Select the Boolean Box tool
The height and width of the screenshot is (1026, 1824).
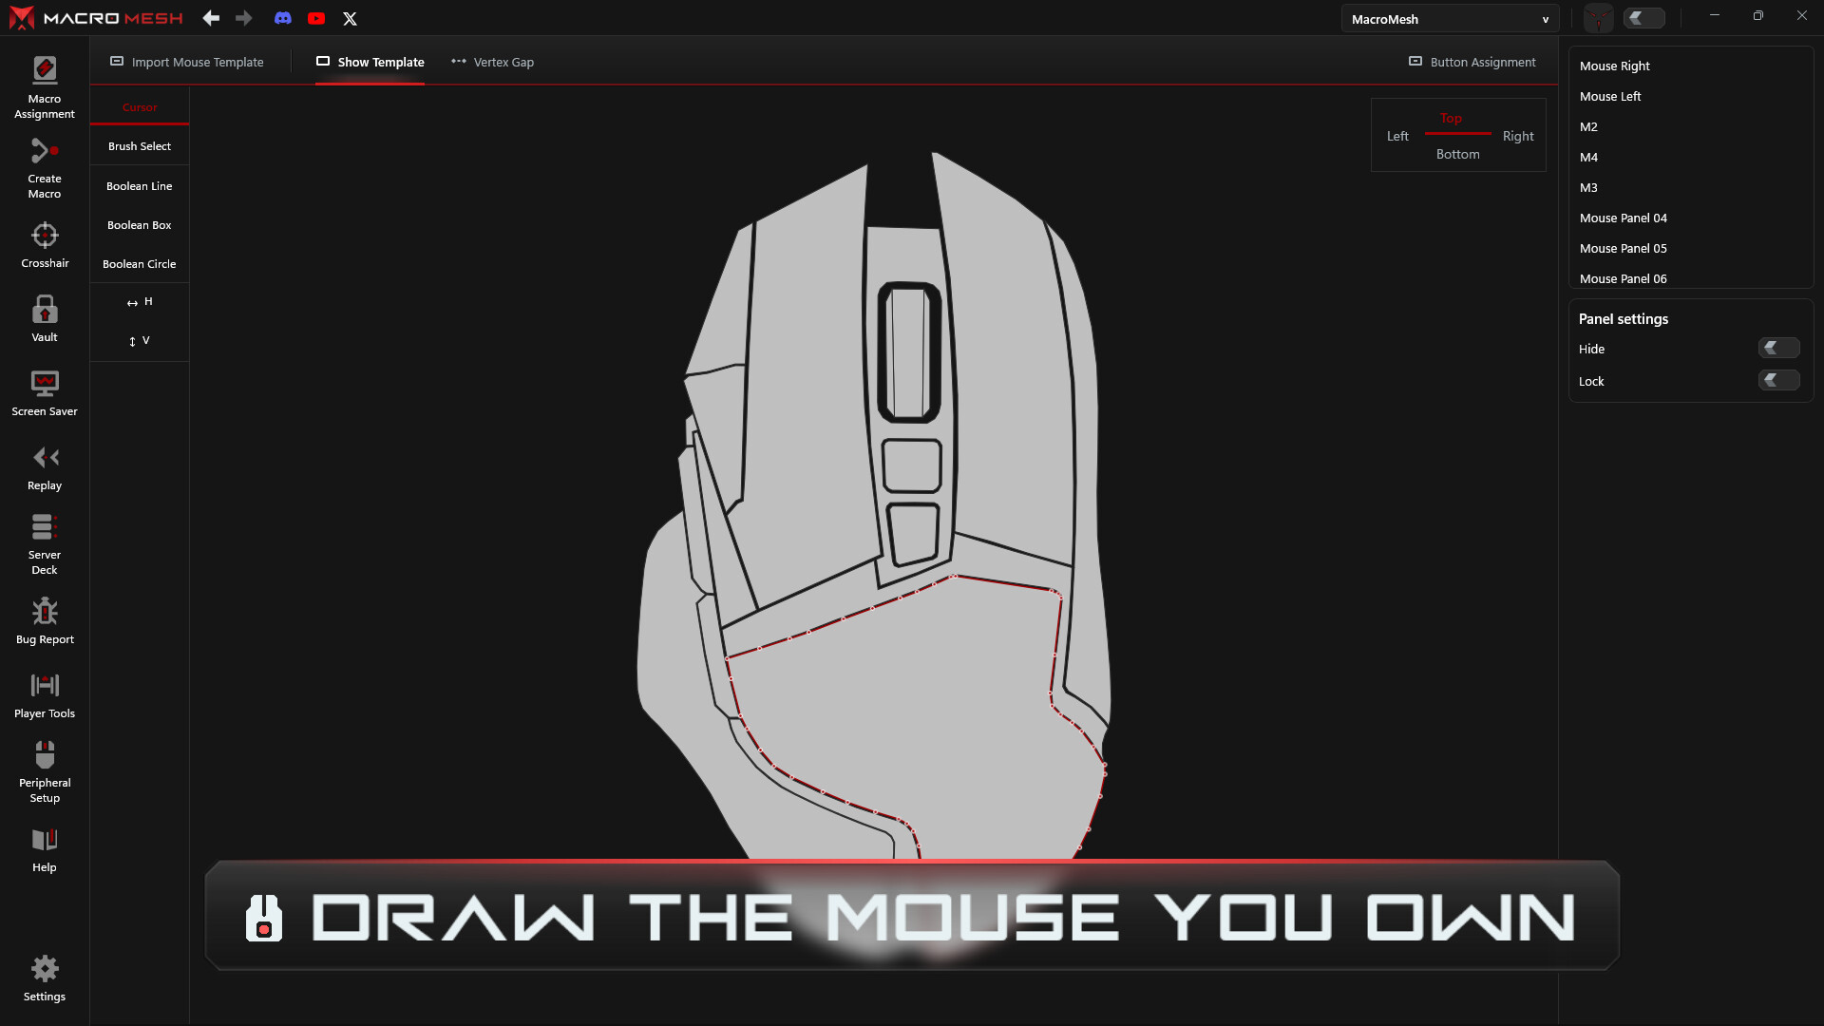tap(140, 225)
